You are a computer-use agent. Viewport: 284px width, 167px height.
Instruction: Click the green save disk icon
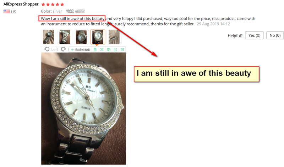(x=109, y=49)
